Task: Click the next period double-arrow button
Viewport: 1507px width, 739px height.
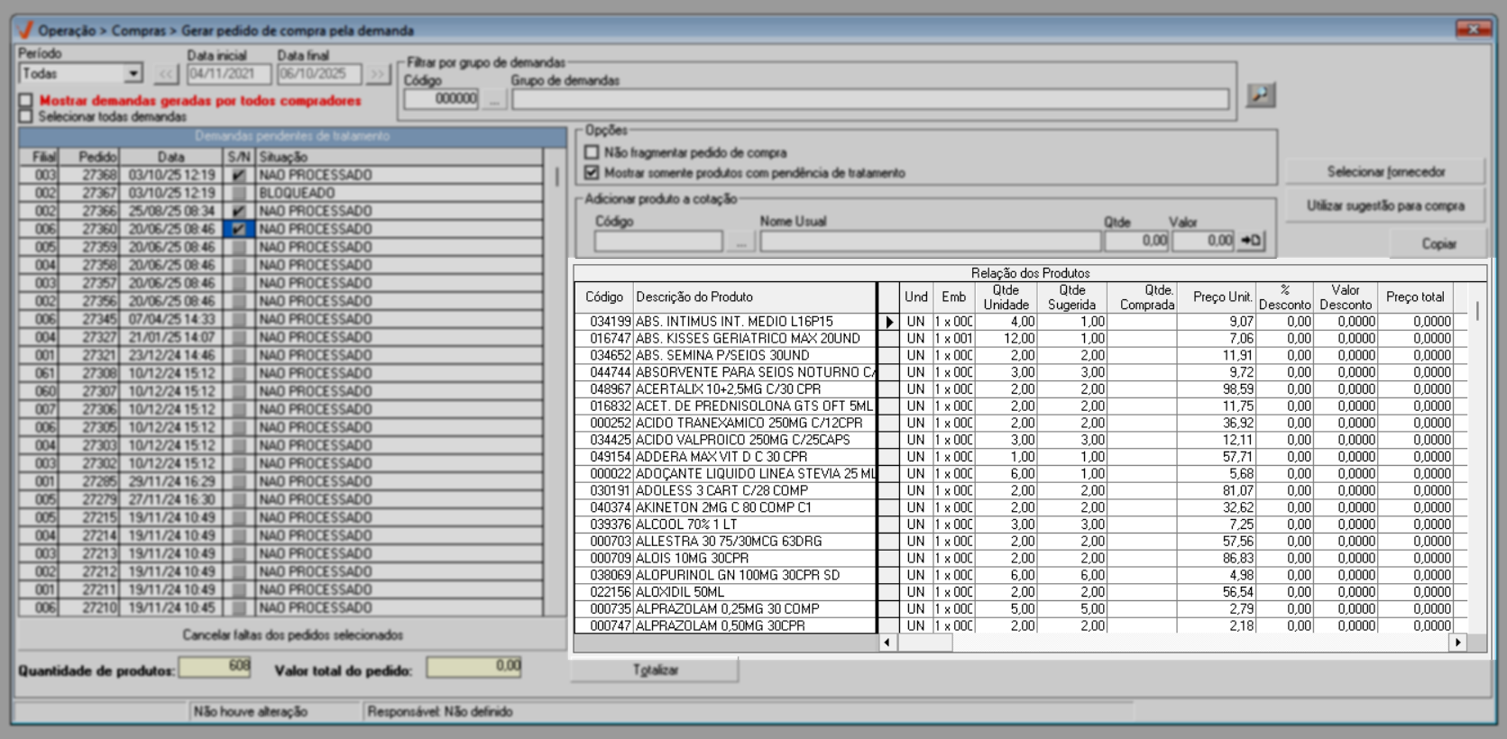Action: (377, 74)
